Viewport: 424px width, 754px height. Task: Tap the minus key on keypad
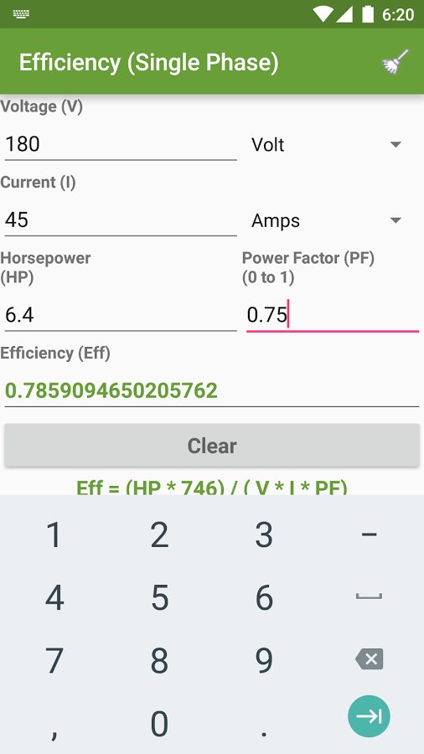[x=369, y=534]
